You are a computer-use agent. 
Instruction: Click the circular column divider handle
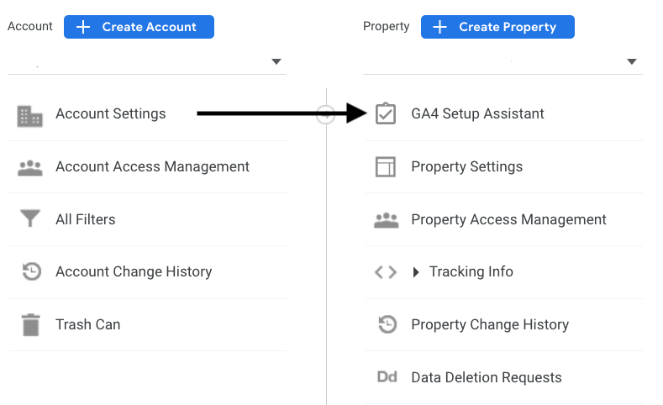coord(325,114)
